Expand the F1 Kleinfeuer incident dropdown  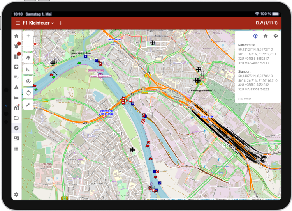(x=39, y=23)
